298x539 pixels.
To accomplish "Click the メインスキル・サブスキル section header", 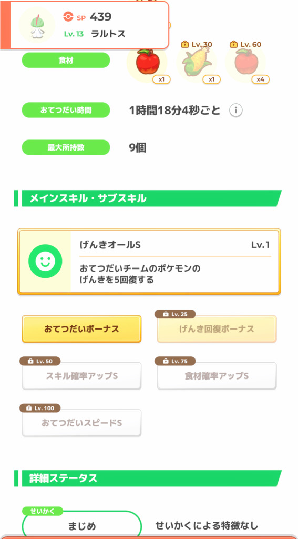I will coord(148,198).
